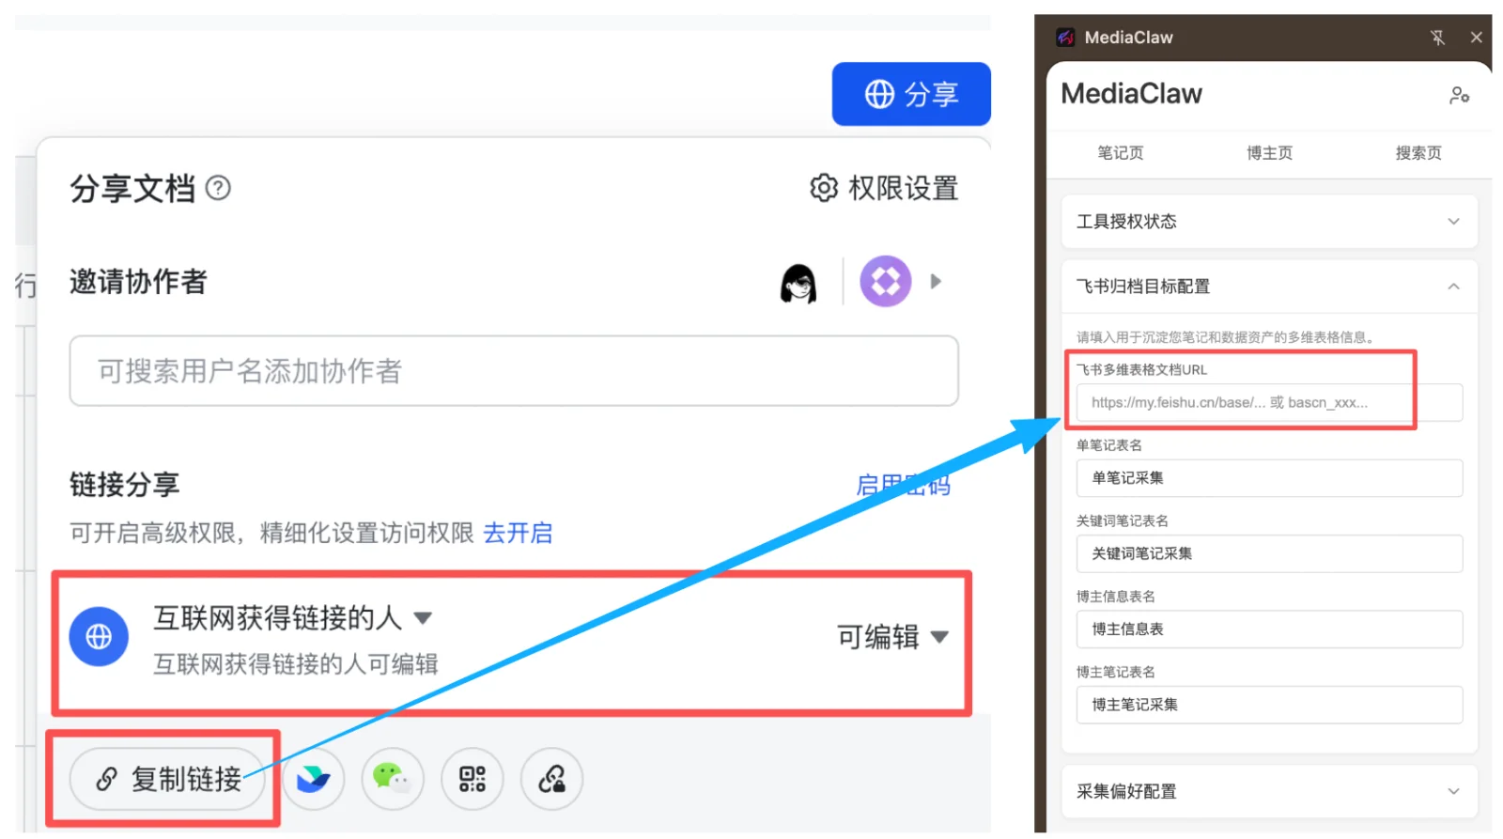The image size is (1503, 839).
Task: Click the locked link share icon
Action: point(552,779)
